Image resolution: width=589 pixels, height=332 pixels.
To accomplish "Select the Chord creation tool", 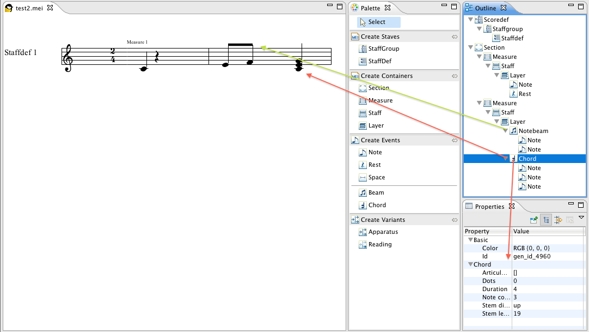I will (376, 205).
